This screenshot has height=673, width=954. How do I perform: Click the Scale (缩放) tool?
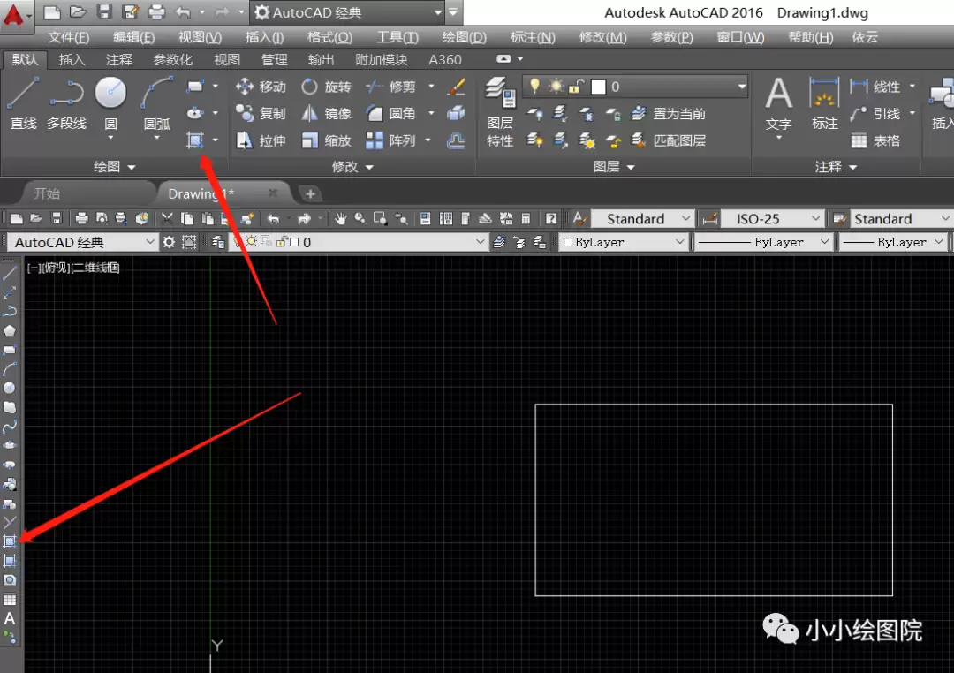click(x=325, y=140)
